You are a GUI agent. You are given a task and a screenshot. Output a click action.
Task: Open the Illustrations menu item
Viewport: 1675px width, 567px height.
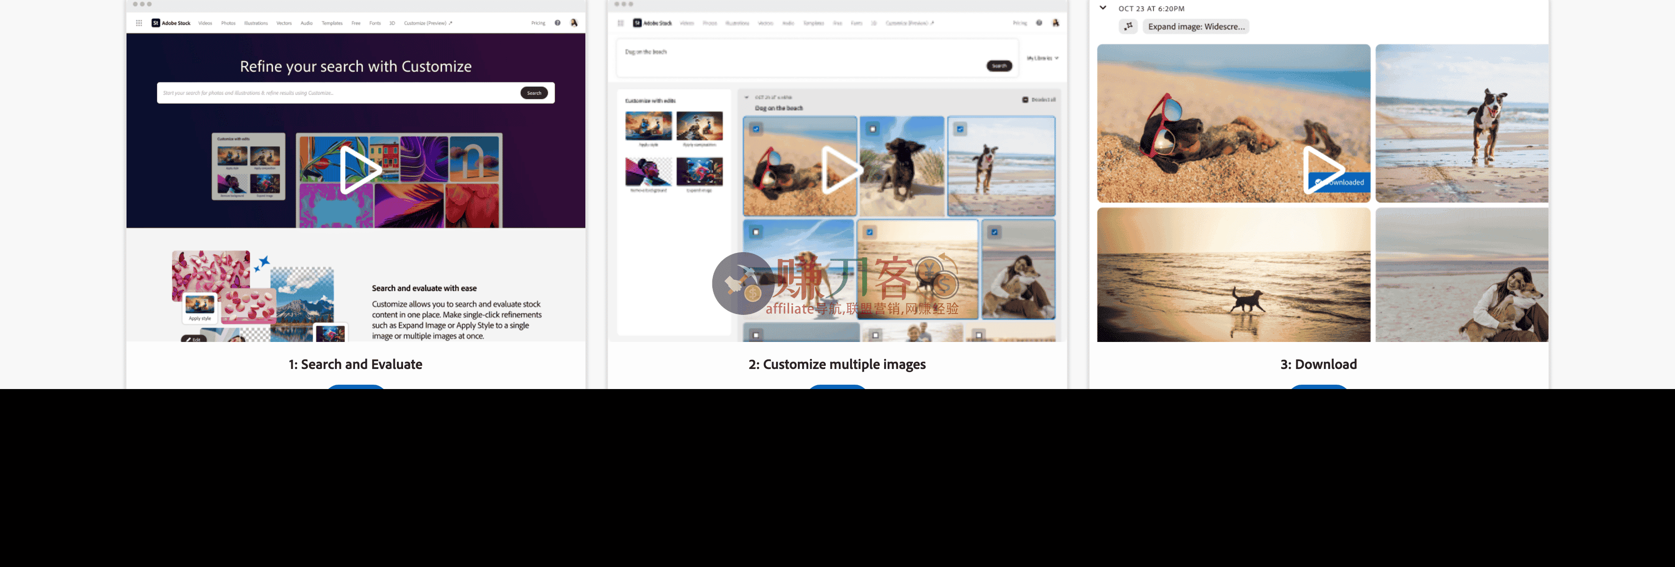[256, 24]
